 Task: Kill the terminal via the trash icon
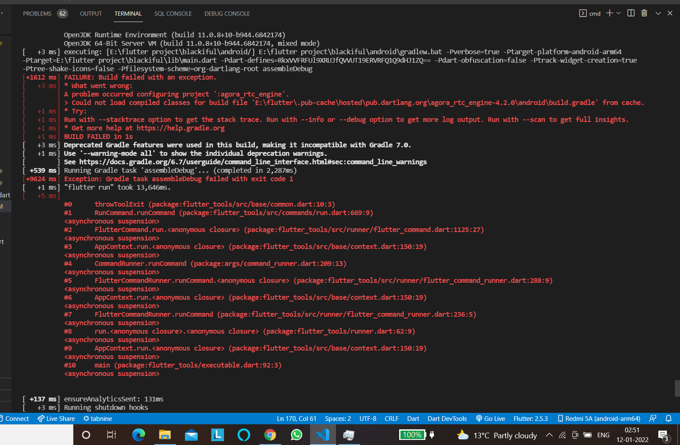(x=644, y=13)
